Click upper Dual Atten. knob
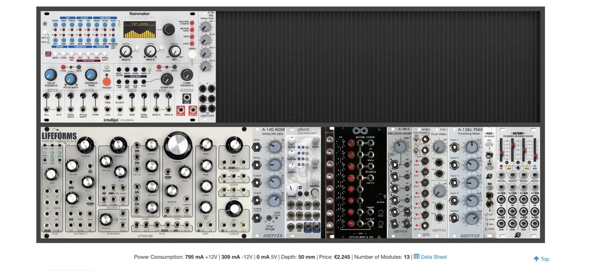Image resolution: width=590 pixels, height=272 pixels. [x=439, y=147]
